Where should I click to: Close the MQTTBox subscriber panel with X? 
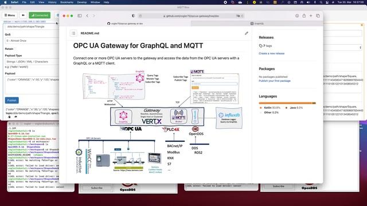point(362,25)
